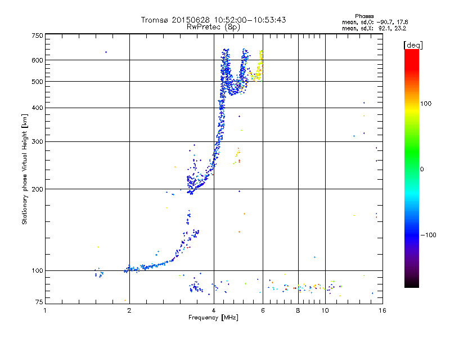
Task: Click the y-axis tick label '200'
Action: pyautogui.click(x=37, y=189)
